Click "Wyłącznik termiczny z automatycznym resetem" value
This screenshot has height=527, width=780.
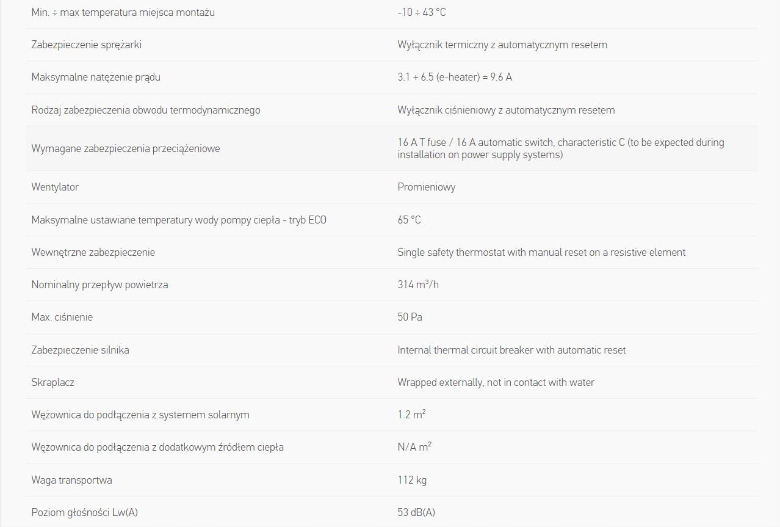pos(502,45)
